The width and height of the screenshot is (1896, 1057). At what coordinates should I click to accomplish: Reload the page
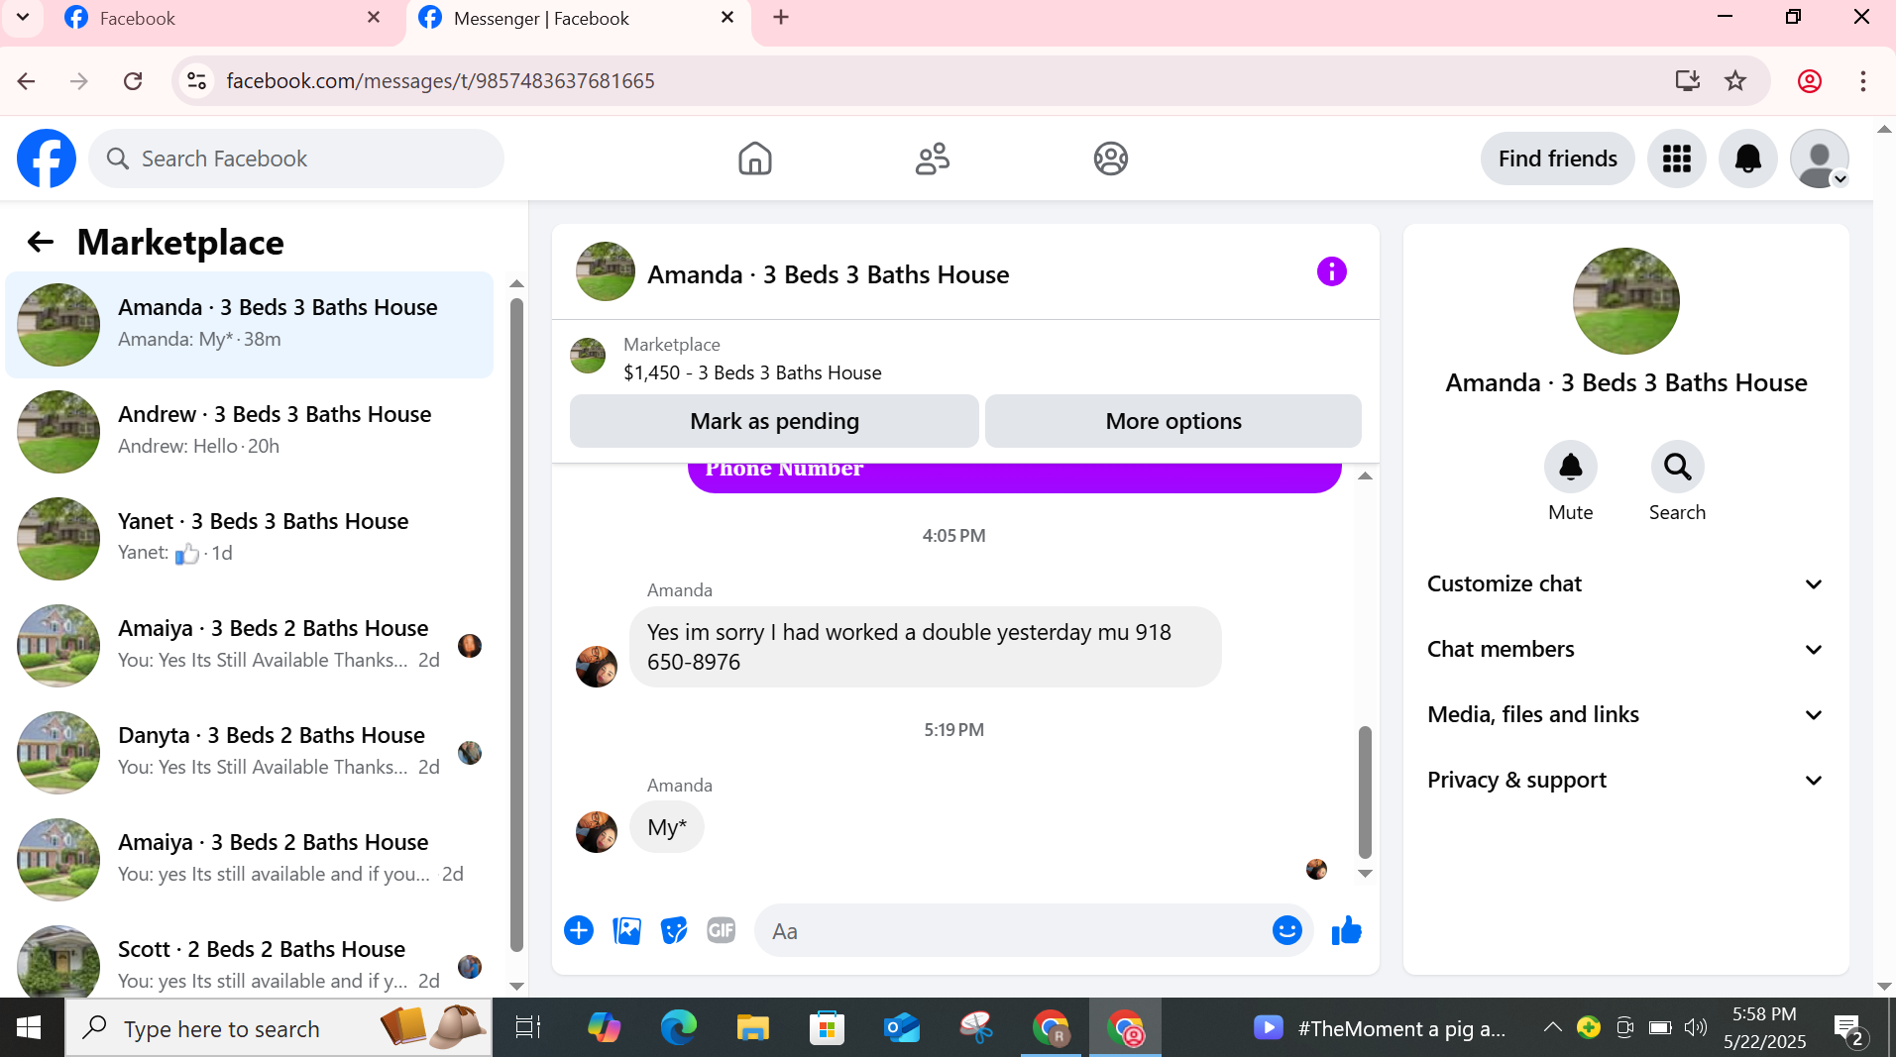[x=133, y=81]
